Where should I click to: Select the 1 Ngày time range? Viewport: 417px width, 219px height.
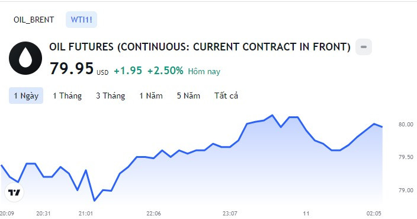(x=26, y=96)
